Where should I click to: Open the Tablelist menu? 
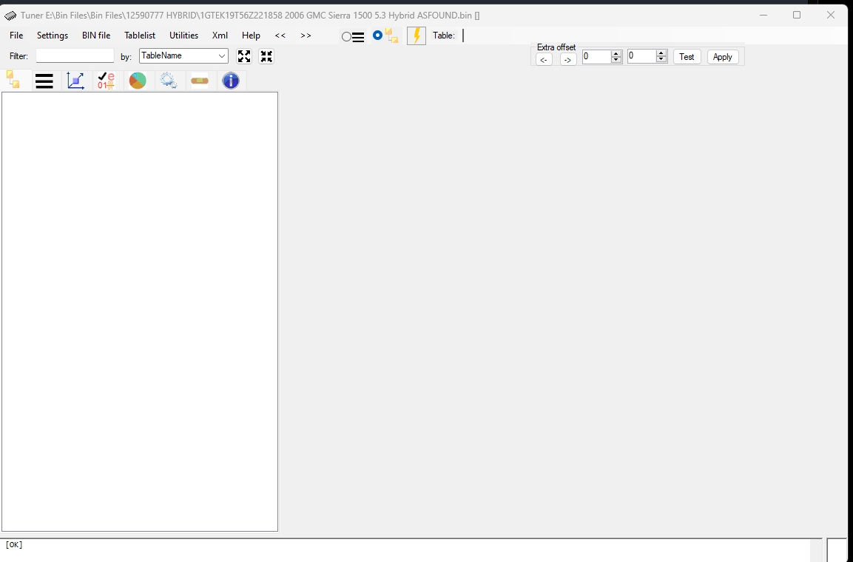click(140, 35)
